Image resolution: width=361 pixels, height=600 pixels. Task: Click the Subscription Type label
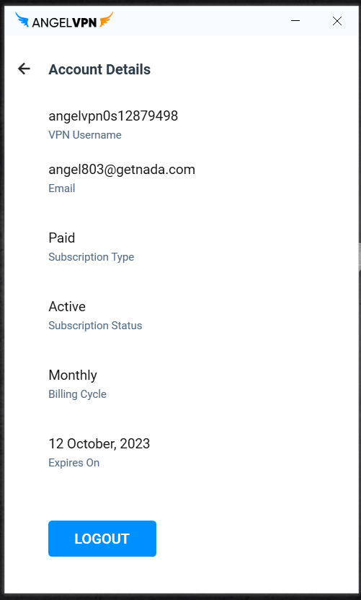coord(91,257)
